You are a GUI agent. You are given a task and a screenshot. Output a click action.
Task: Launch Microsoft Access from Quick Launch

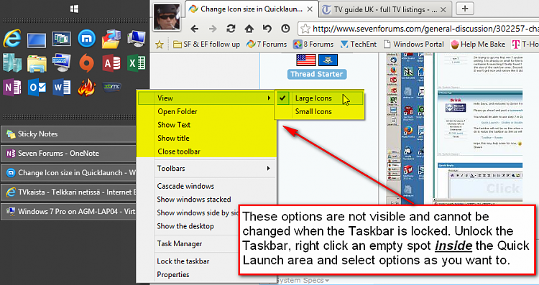pos(111,63)
